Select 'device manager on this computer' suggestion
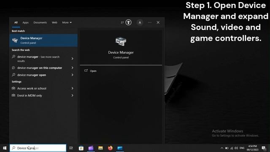Image resolution: width=270 pixels, height=152 pixels. pyautogui.click(x=40, y=68)
